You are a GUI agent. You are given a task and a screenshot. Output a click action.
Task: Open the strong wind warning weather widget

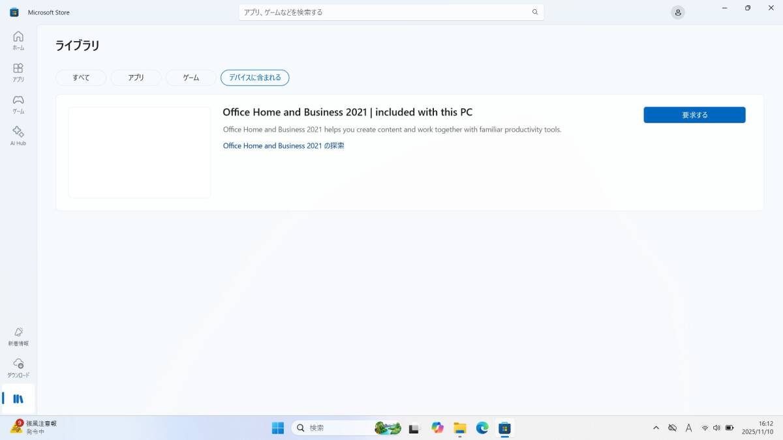click(x=34, y=428)
